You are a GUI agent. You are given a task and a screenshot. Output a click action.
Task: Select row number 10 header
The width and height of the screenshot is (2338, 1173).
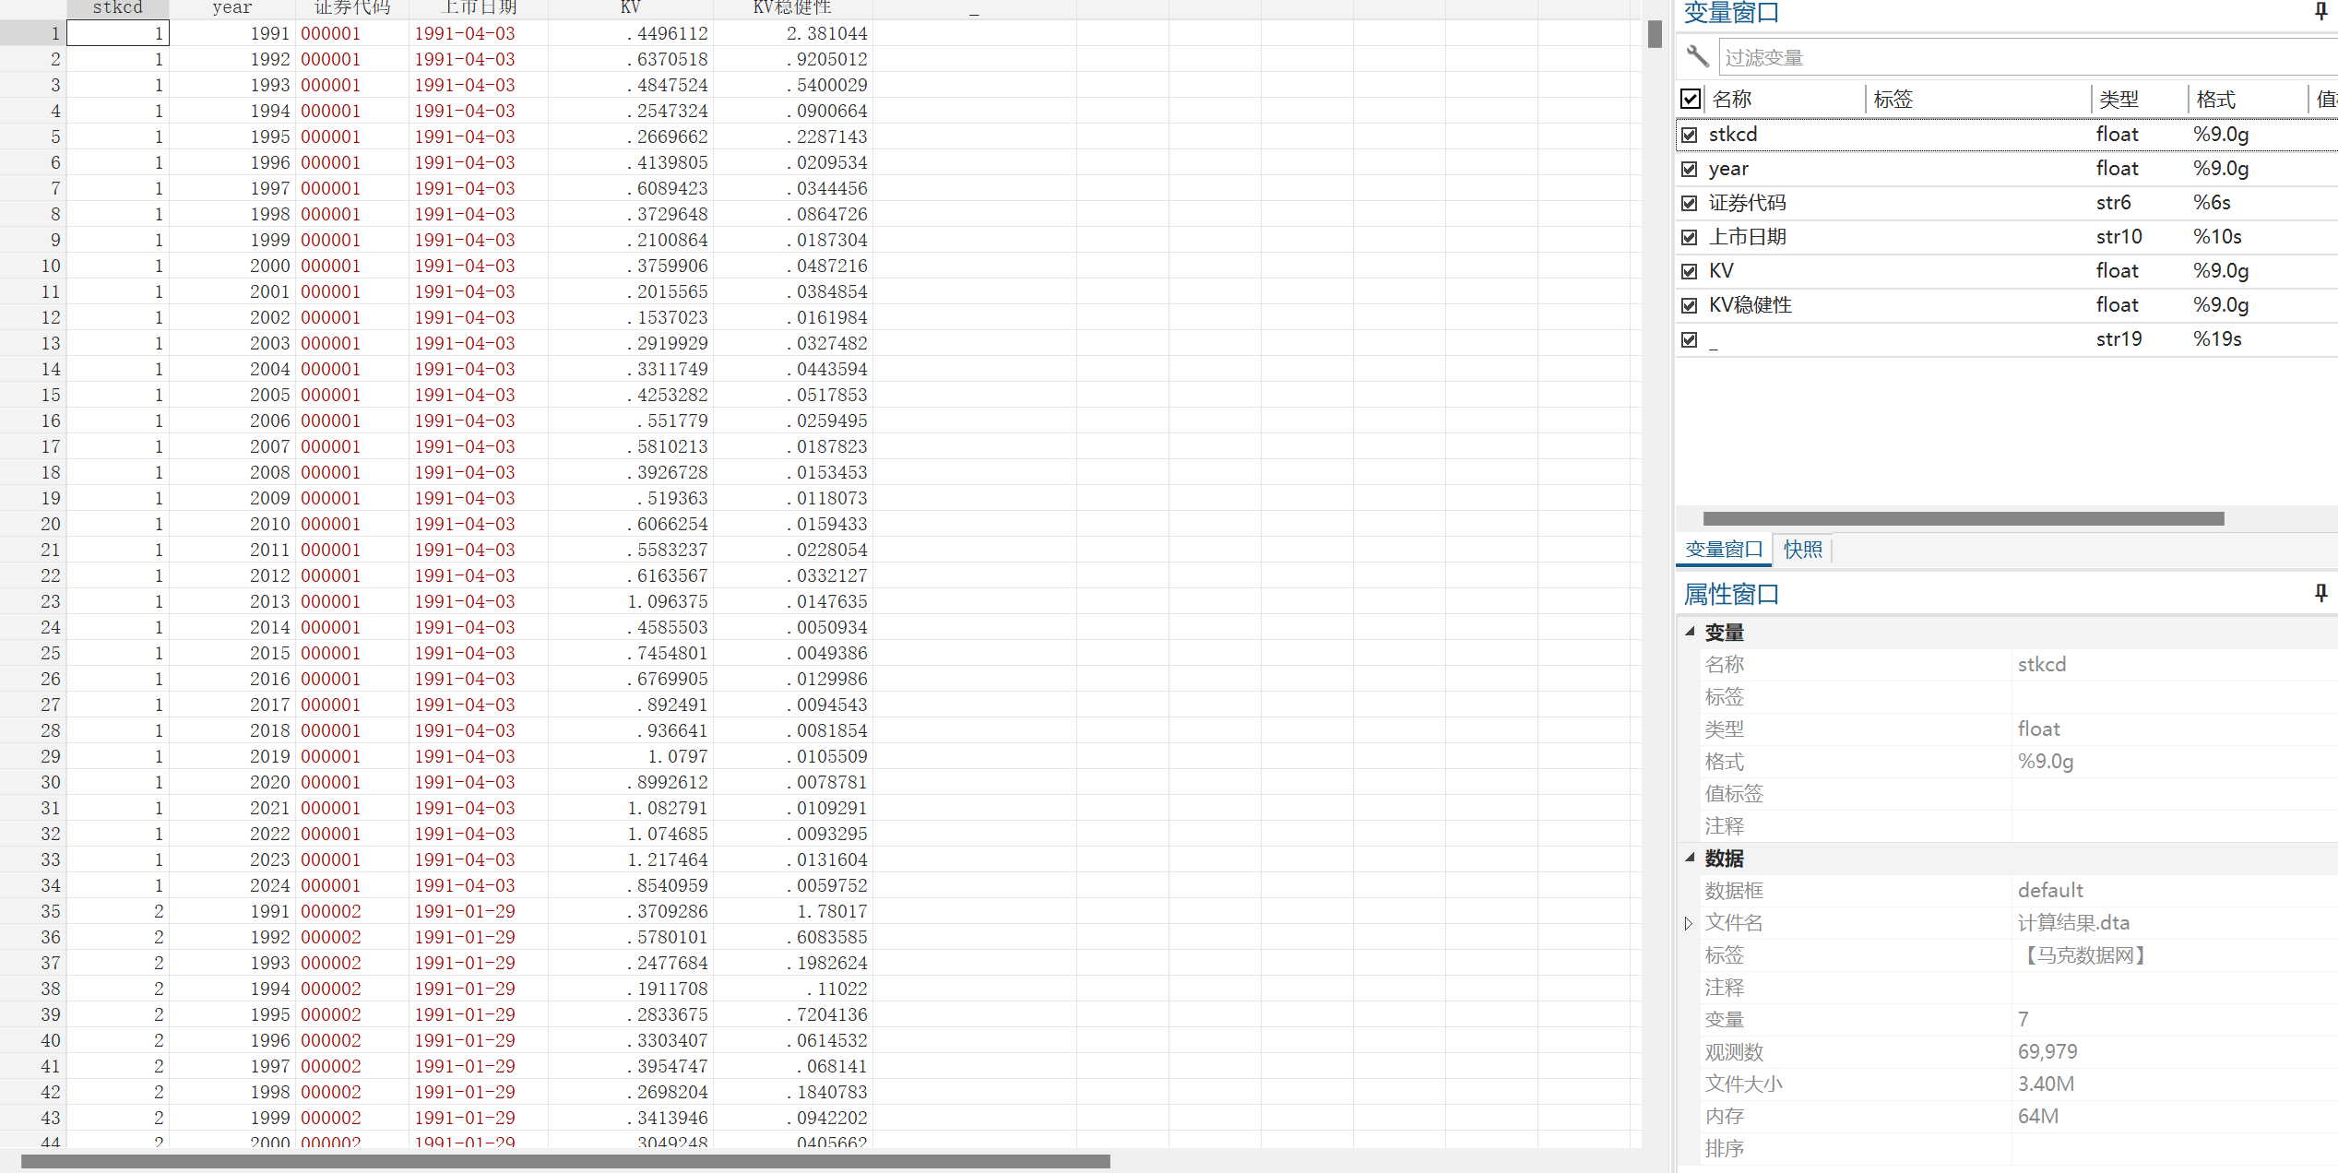click(x=50, y=266)
